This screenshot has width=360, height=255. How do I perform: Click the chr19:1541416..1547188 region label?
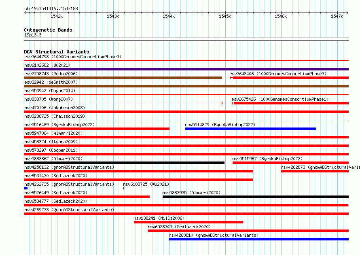tap(51, 8)
